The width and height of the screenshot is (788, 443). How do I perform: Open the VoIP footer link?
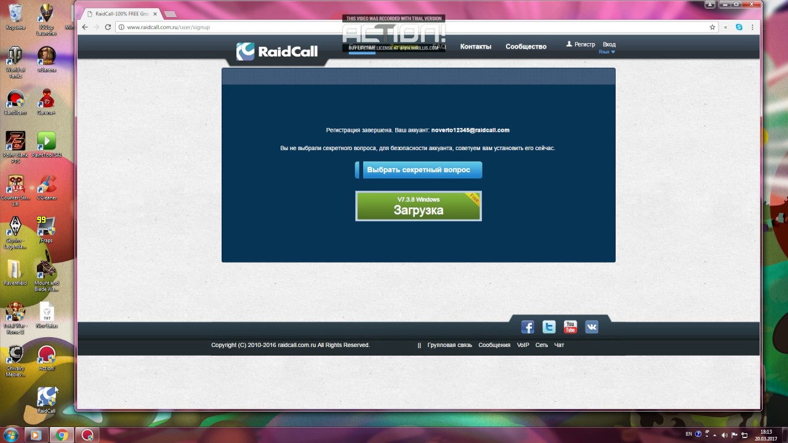(523, 345)
